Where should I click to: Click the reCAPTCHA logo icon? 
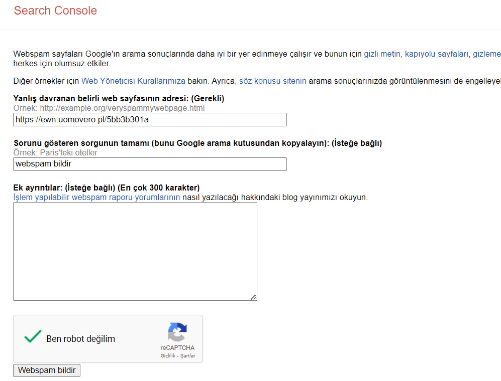[177, 332]
